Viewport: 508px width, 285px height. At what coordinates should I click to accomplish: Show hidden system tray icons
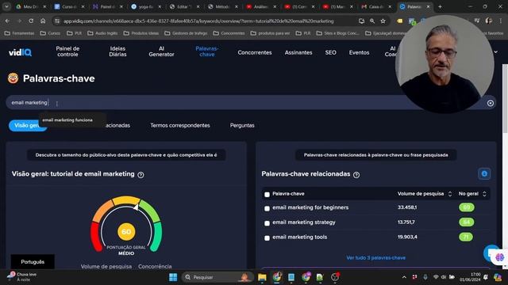click(404, 277)
